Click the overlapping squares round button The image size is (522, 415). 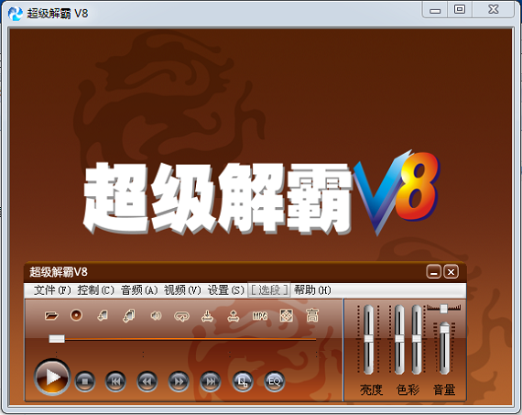[x=243, y=381]
